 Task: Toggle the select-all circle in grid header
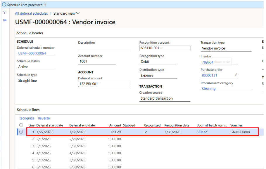21,125
